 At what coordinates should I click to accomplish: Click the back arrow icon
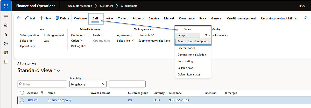[19, 18]
